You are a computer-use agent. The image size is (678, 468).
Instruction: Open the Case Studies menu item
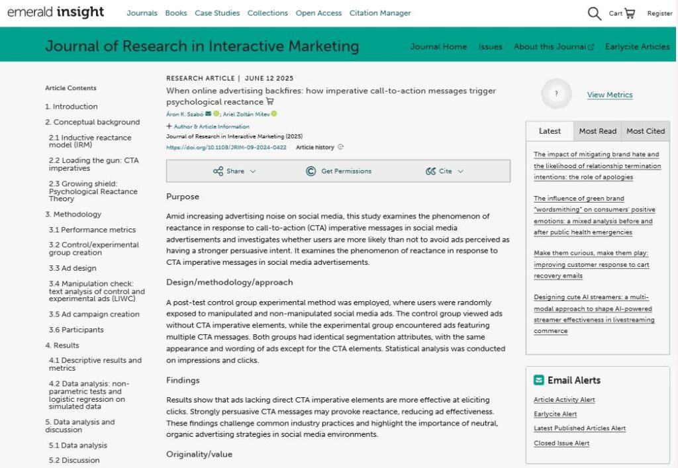(x=217, y=13)
